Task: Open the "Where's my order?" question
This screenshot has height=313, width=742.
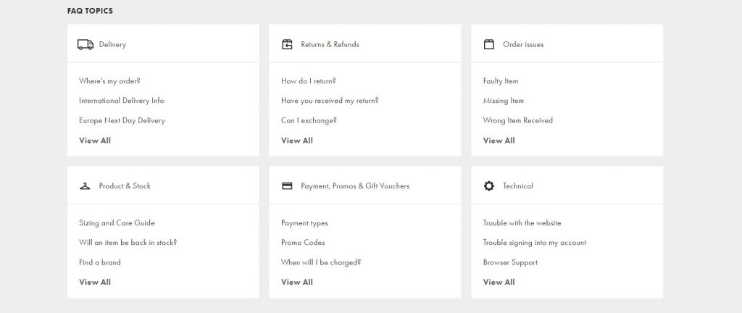Action: tap(109, 81)
